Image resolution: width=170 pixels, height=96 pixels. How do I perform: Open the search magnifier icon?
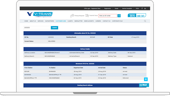pos(145,21)
